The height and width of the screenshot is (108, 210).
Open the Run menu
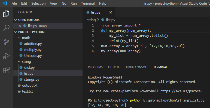coord(74,3)
